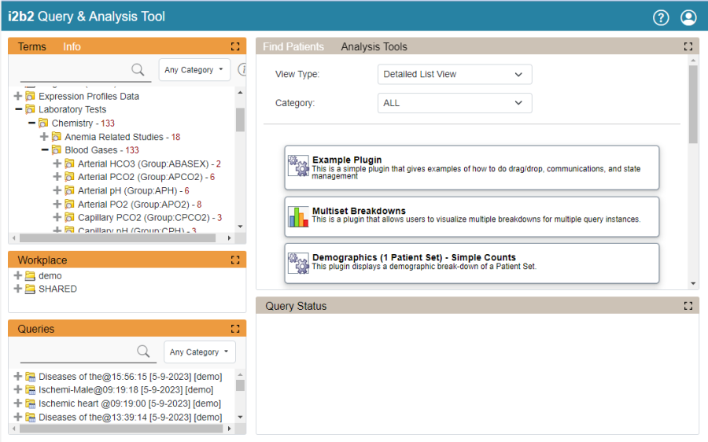Click the Terms search magnifier icon
This screenshot has width=708, height=442.
[138, 70]
